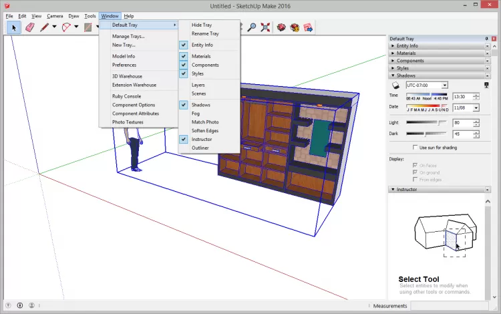The image size is (501, 314).
Task: Select the Eraser tool in the toolbar
Action: 29,27
